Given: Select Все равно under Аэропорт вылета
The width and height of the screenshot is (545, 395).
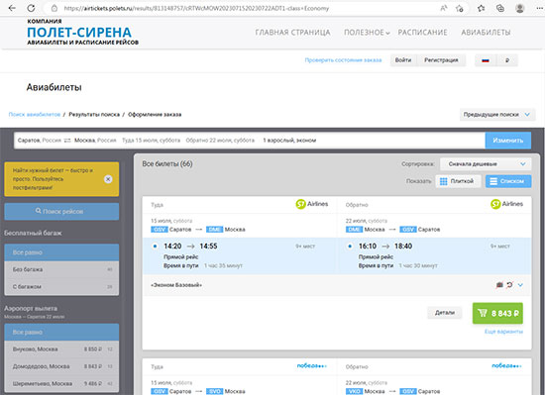Looking at the screenshot, I should [61, 333].
